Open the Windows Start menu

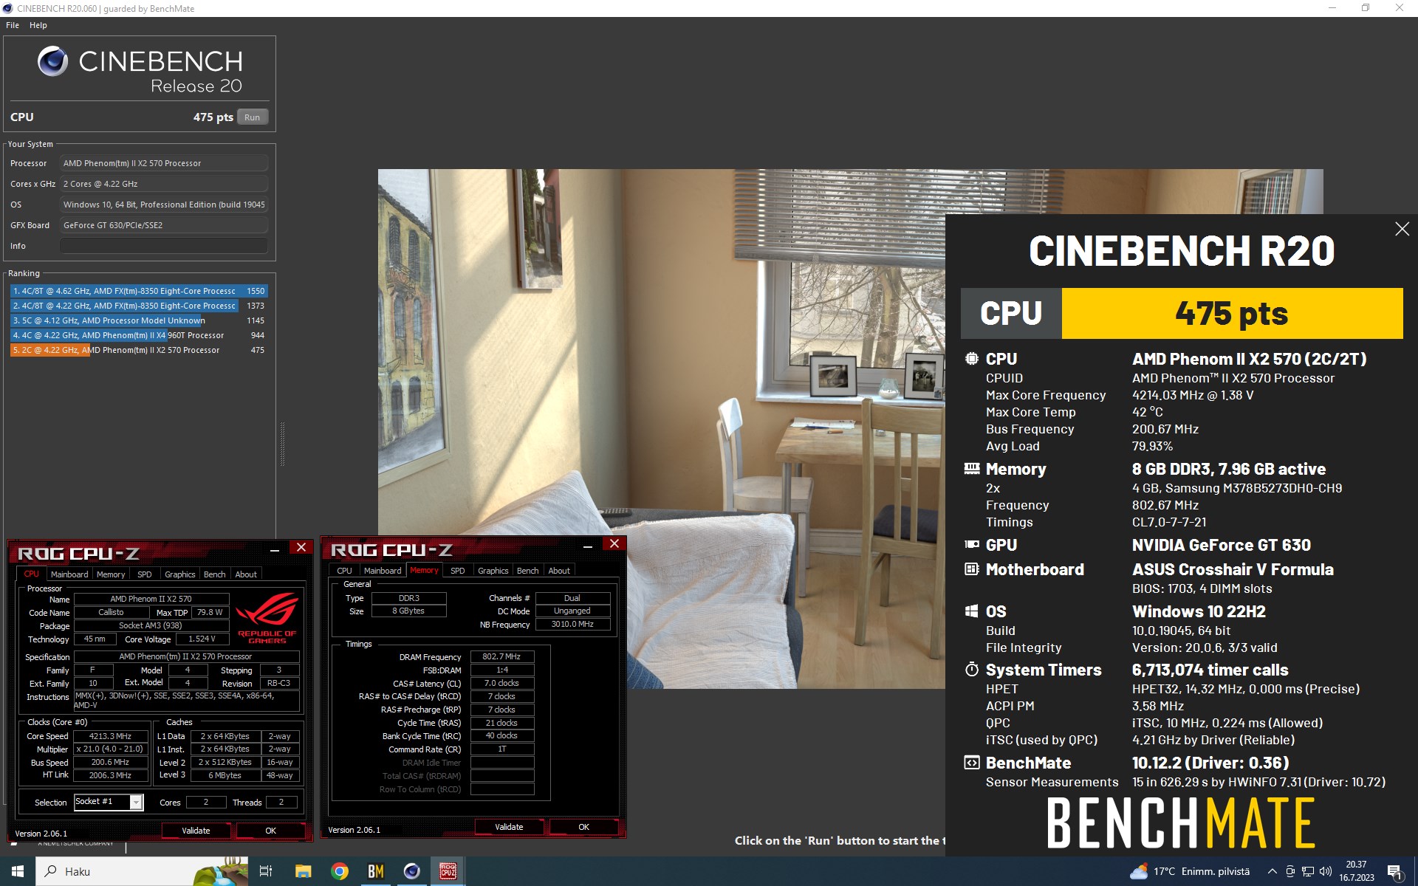tap(18, 871)
